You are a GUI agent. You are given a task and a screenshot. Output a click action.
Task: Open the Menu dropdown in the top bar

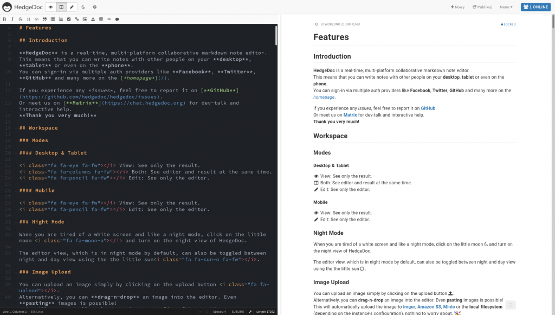pos(506,7)
